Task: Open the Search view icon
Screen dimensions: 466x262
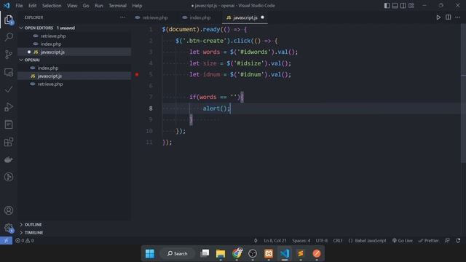Action: point(9,37)
